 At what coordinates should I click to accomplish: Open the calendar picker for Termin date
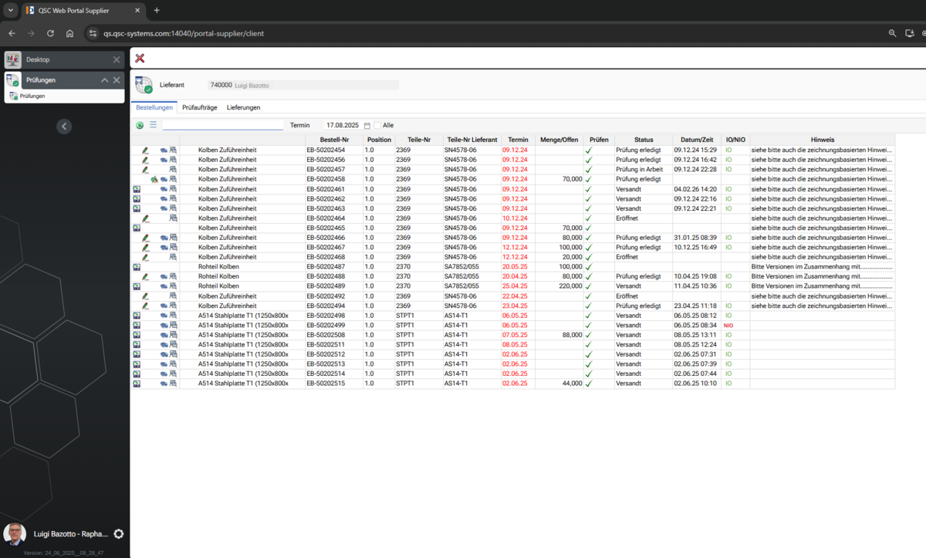[367, 125]
